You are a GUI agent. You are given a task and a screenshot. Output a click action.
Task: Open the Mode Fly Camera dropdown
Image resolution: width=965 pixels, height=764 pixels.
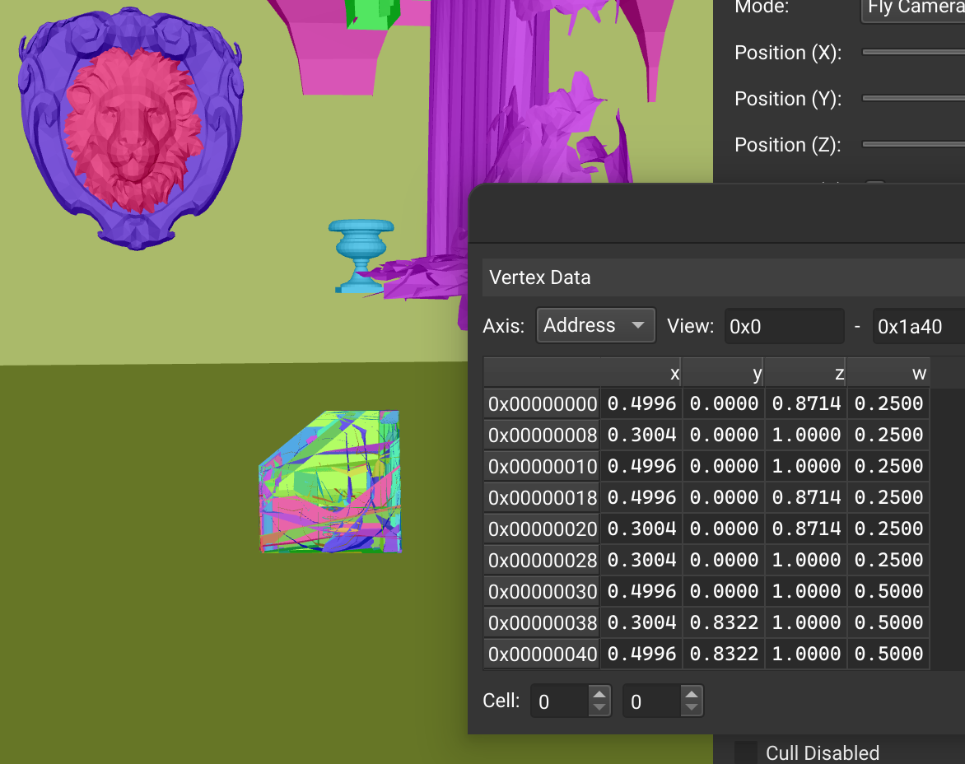tap(912, 8)
